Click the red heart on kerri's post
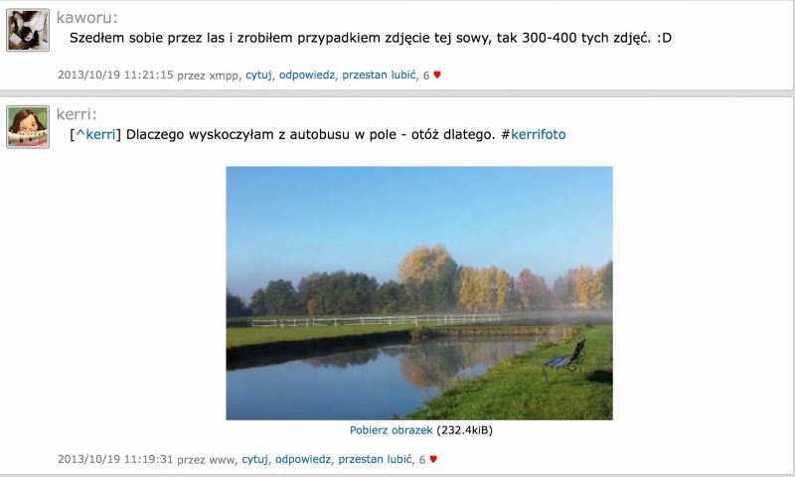Image resolution: width=795 pixels, height=477 pixels. pyautogui.click(x=433, y=459)
